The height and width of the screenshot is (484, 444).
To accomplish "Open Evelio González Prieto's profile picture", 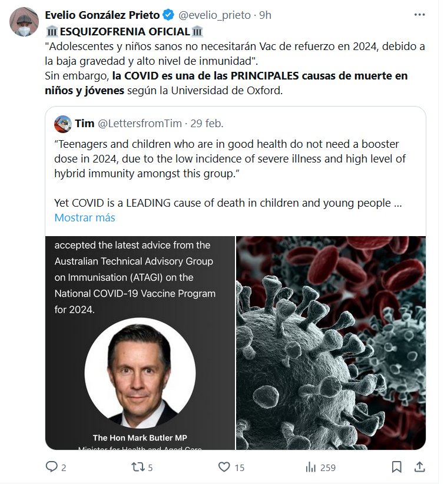I will pos(24,22).
